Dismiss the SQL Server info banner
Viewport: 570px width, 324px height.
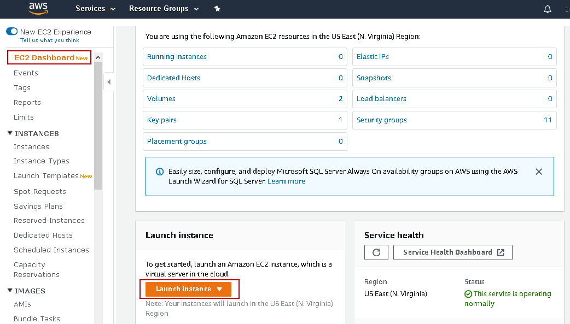(539, 172)
